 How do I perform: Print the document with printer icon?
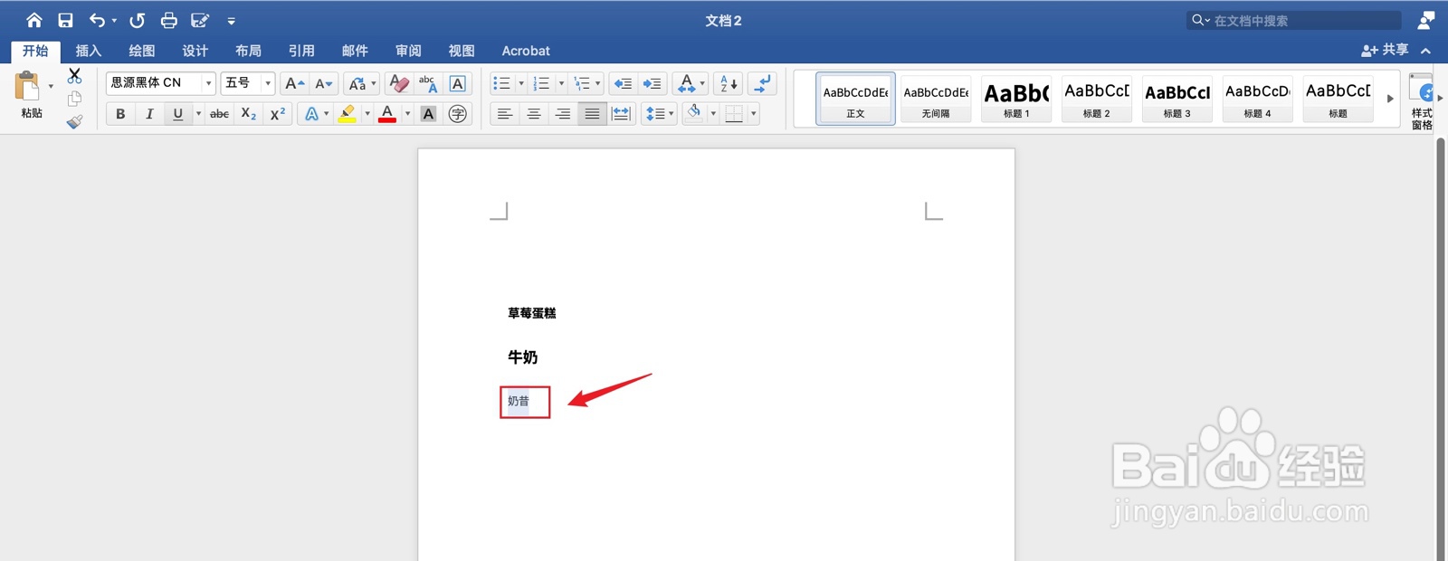point(168,20)
